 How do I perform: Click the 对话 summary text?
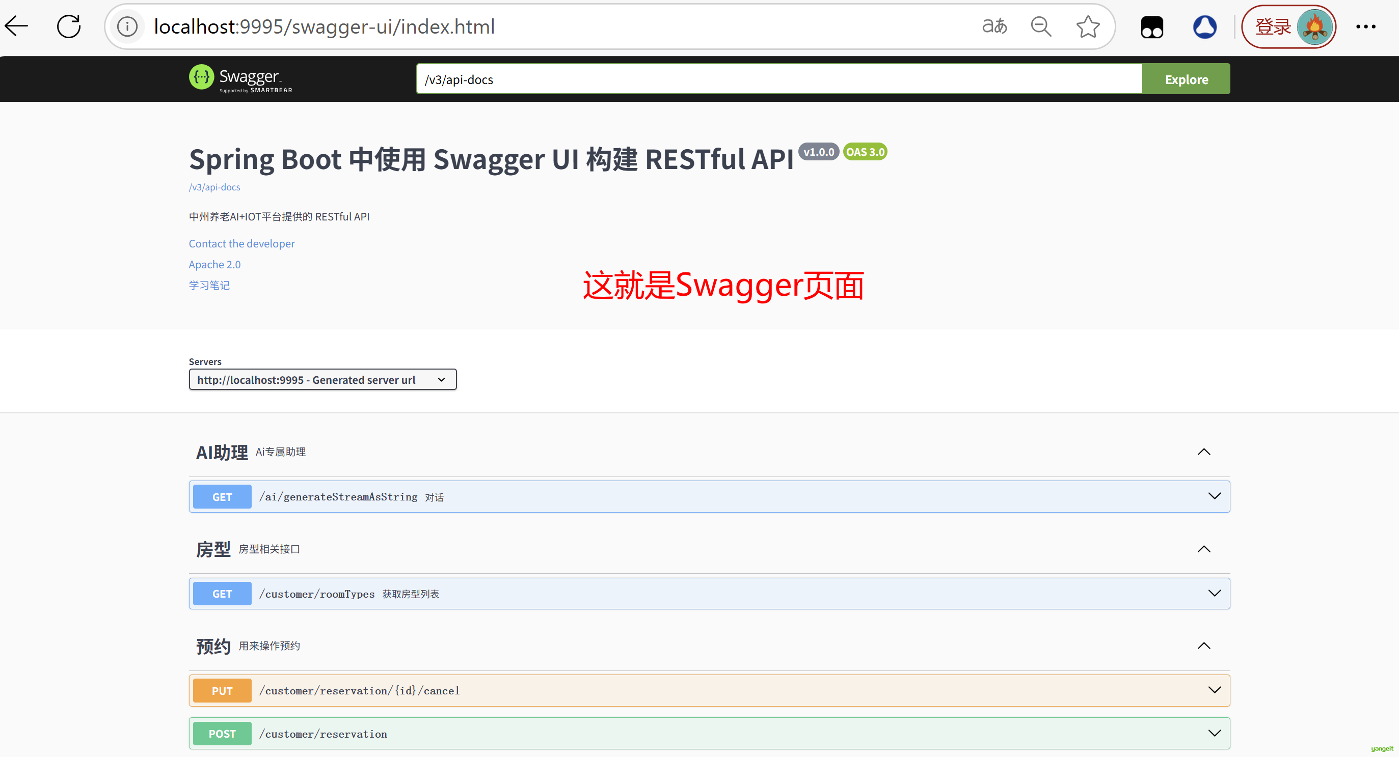click(x=435, y=497)
